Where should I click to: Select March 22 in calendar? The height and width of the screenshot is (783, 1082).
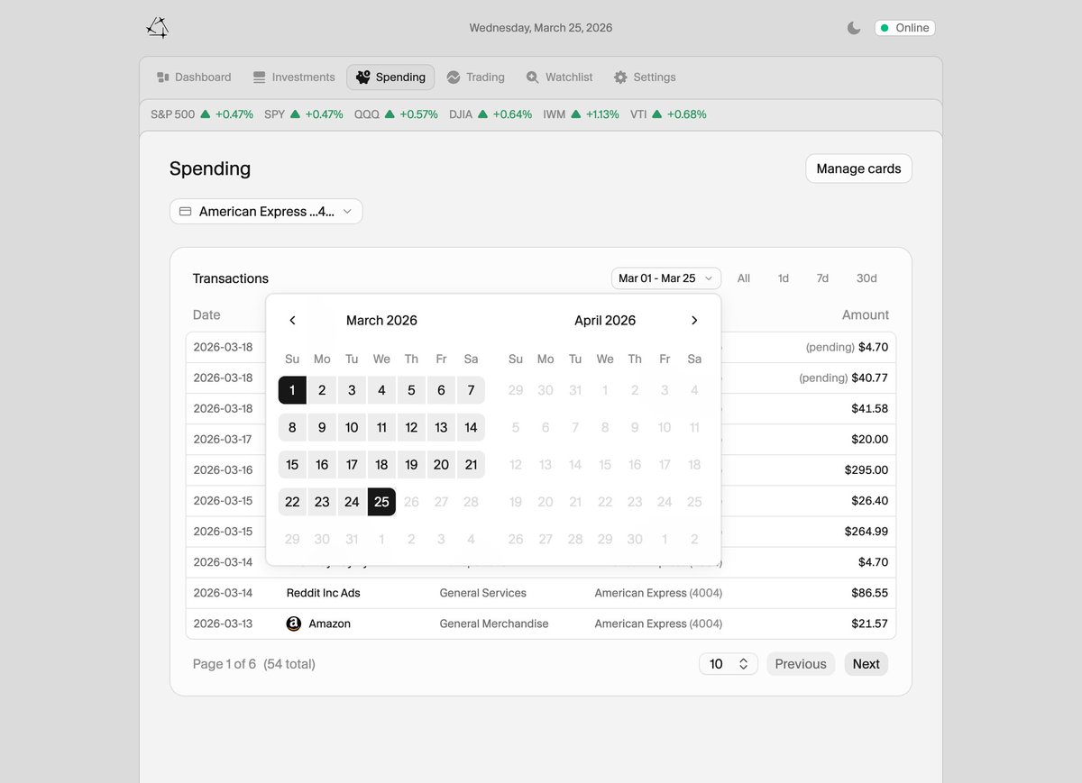[x=292, y=502]
